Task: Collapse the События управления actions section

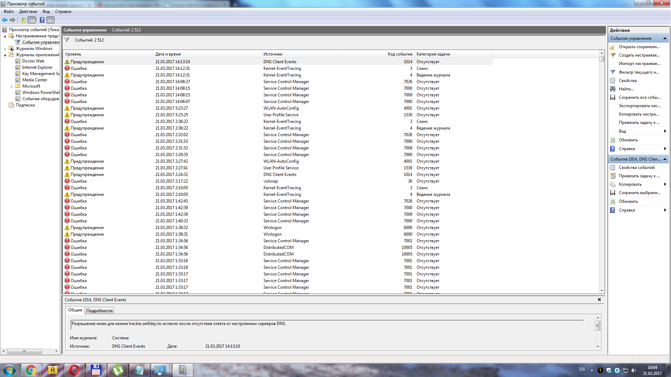Action: point(665,38)
